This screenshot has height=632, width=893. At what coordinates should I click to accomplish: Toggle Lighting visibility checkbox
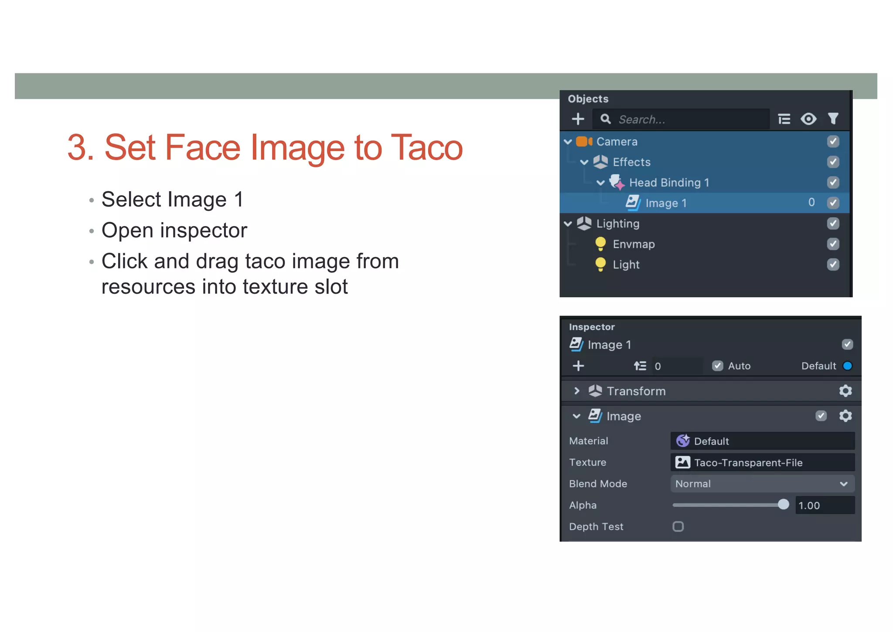click(x=833, y=223)
